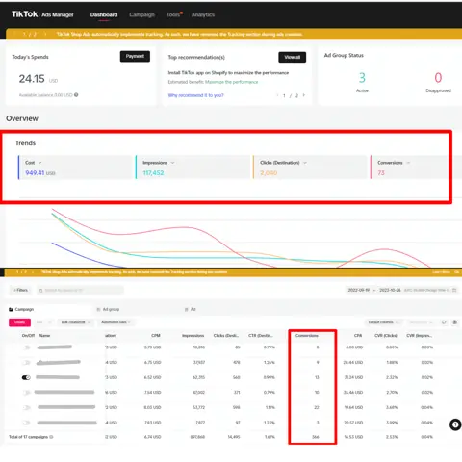Click the Ad group tab icon
Screen dimensions: 462x462
coord(98,309)
